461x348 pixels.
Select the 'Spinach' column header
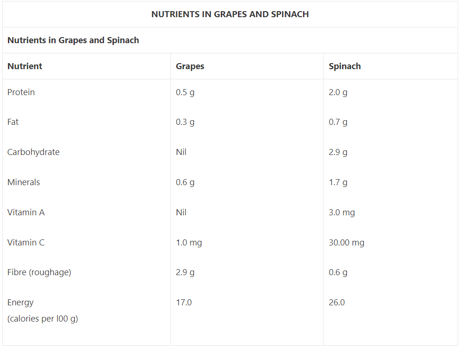[x=344, y=66]
